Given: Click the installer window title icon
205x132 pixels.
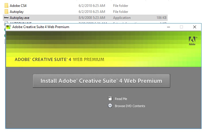Looking at the screenshot, I should [9, 27].
